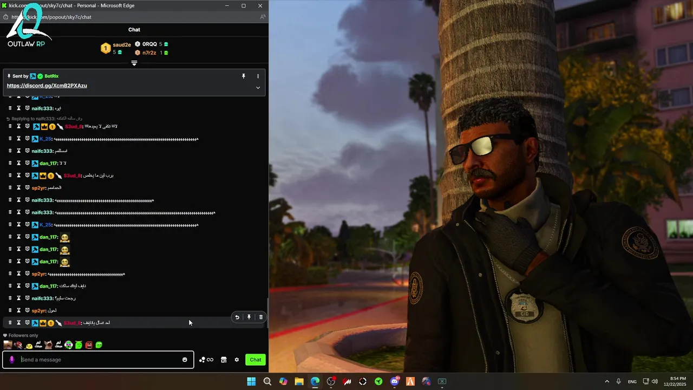Click the chat scrollbar thumb
693x390 pixels.
(x=267, y=313)
